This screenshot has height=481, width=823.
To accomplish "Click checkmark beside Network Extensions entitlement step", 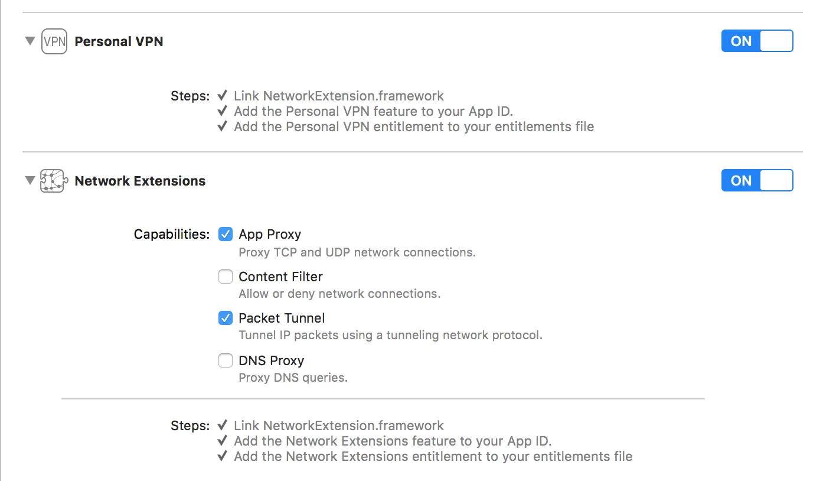I will pos(223,456).
